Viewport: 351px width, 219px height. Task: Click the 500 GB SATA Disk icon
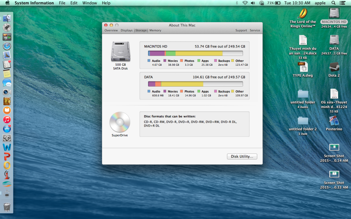click(120, 51)
